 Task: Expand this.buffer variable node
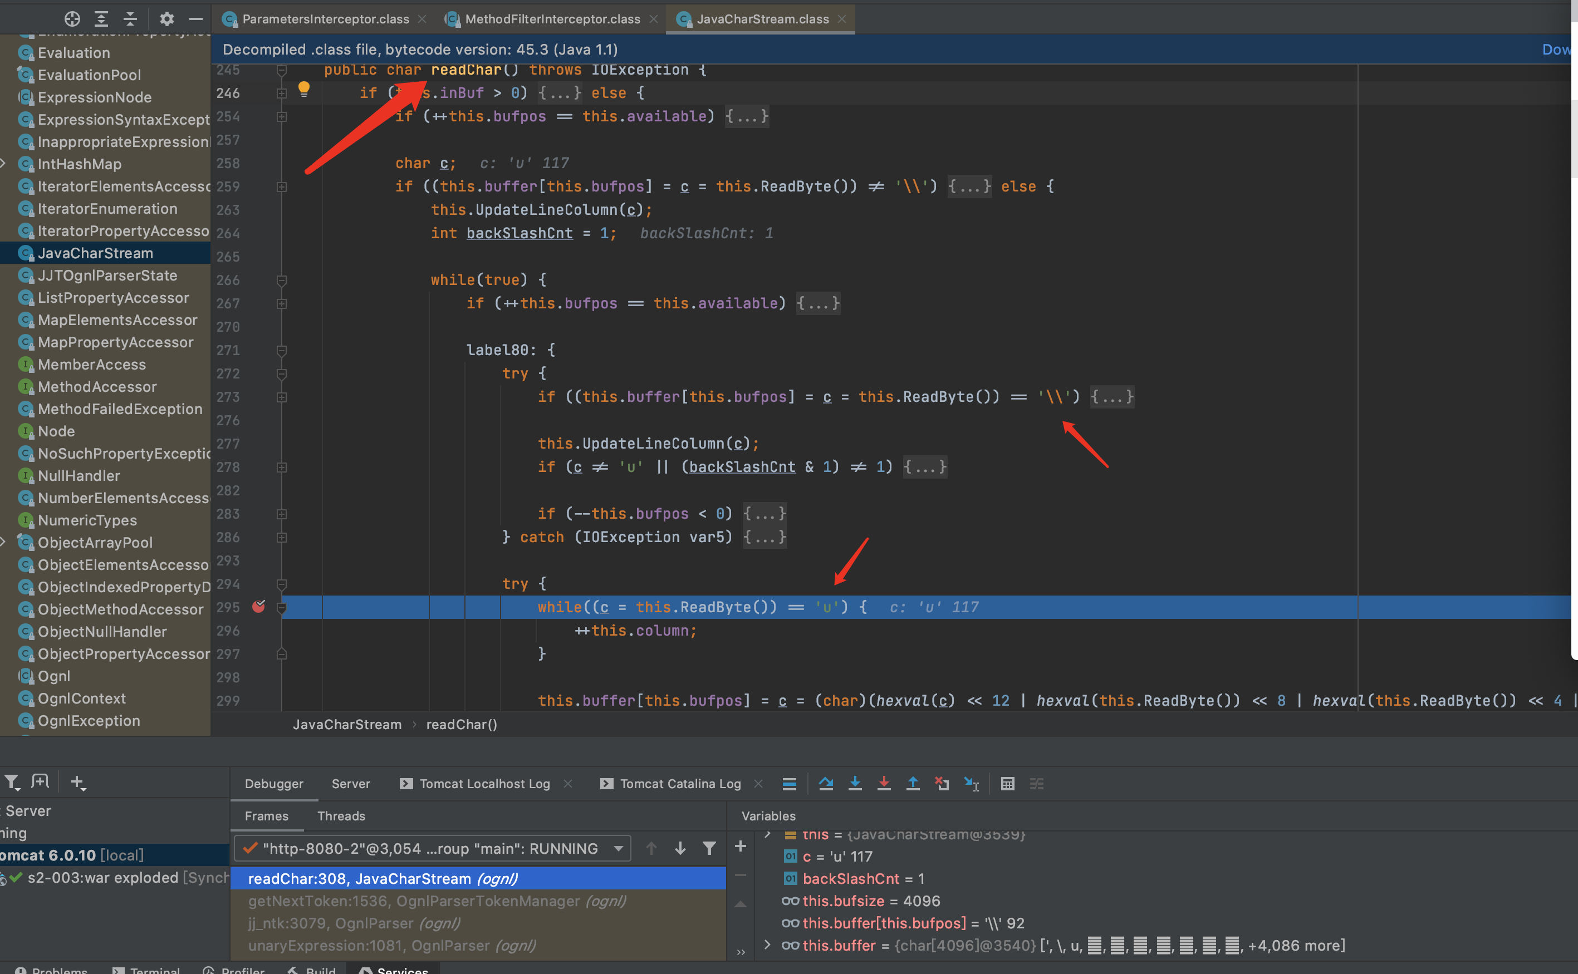[x=767, y=945]
